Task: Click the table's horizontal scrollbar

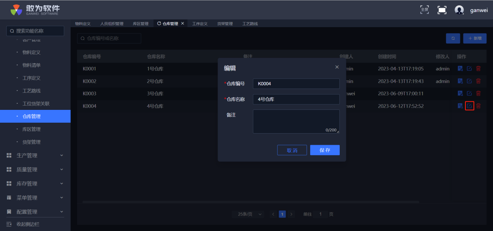Action: [x=251, y=202]
